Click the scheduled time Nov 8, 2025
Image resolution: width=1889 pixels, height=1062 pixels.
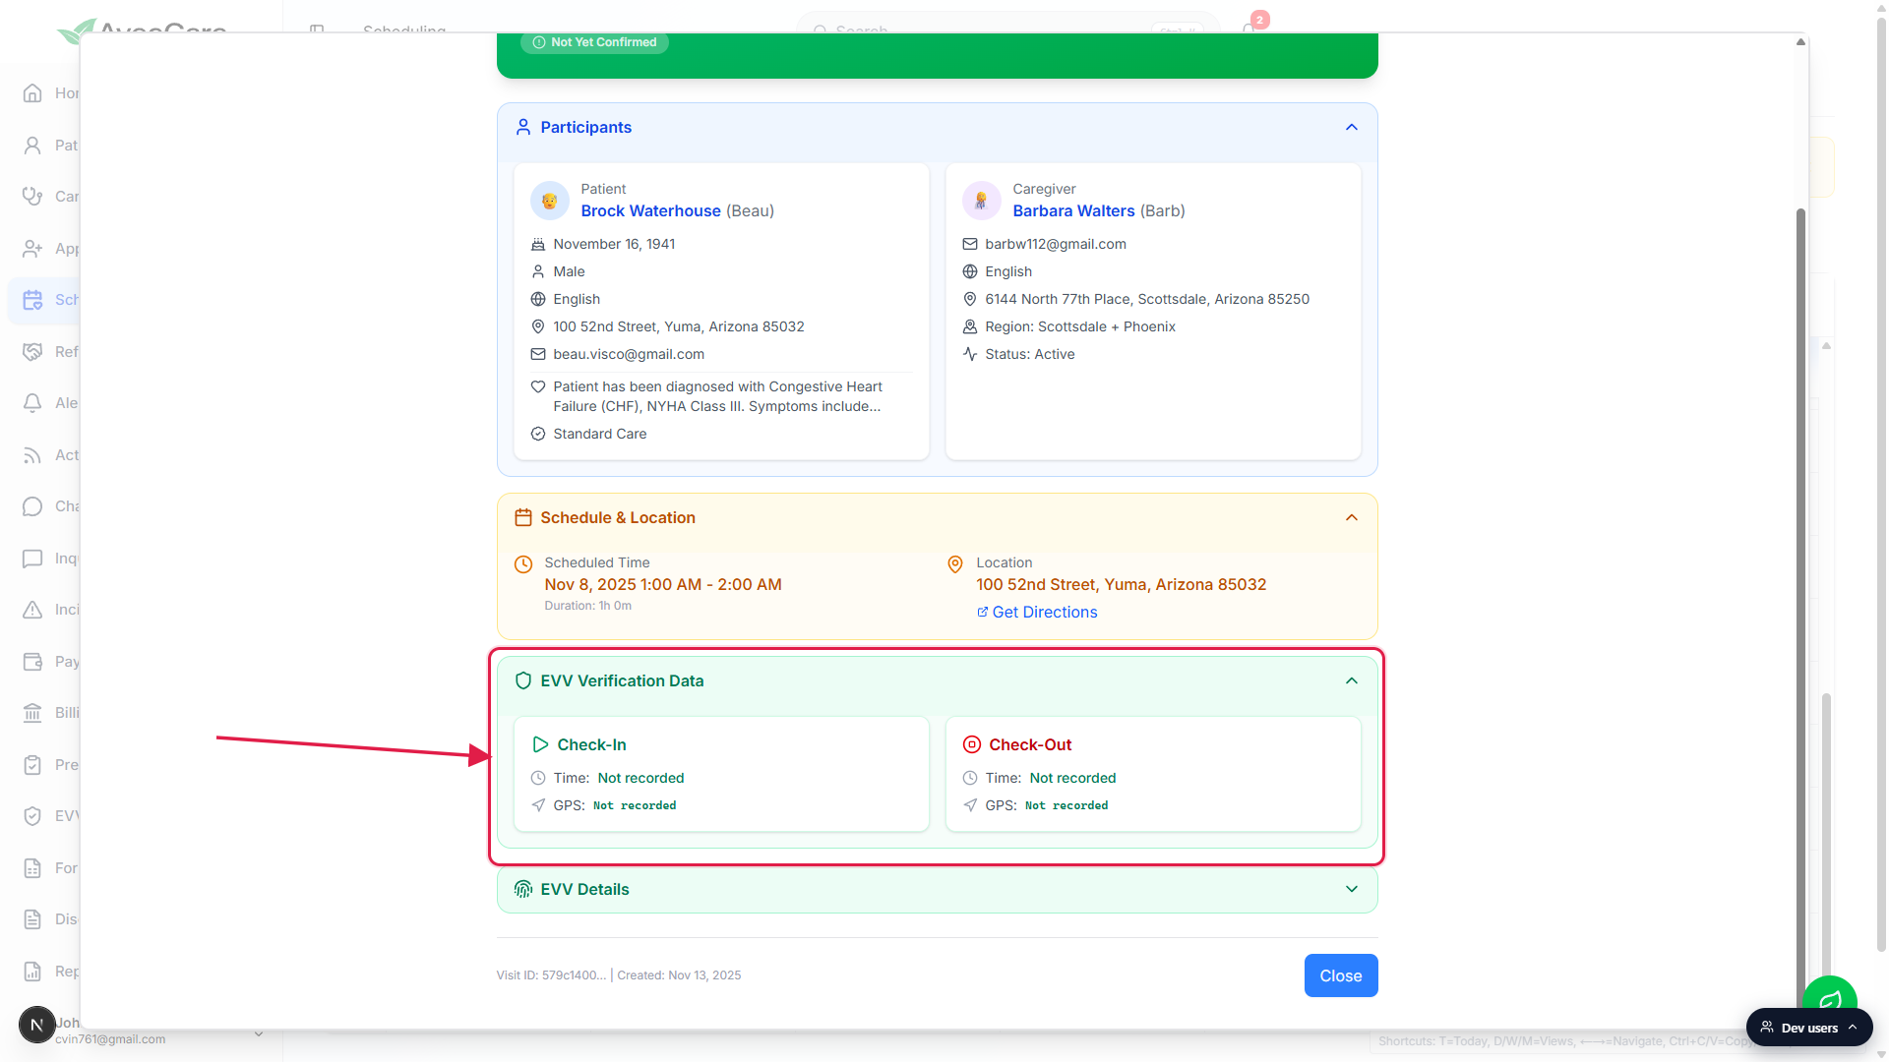pyautogui.click(x=663, y=584)
